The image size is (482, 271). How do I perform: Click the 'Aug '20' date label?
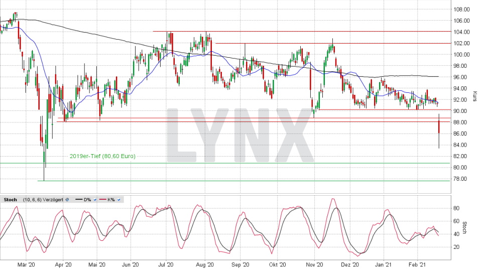[205, 264]
